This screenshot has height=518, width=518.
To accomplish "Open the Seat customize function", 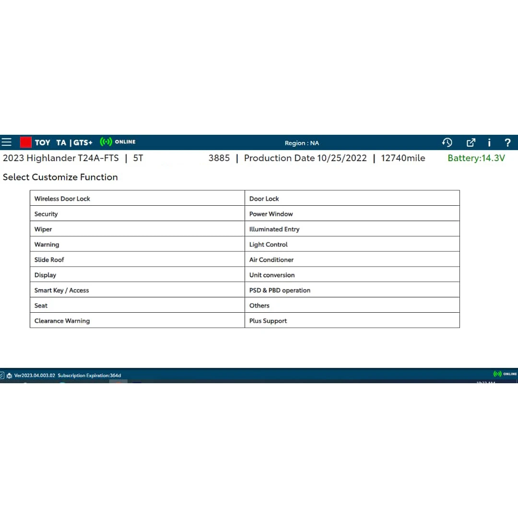I will point(137,305).
